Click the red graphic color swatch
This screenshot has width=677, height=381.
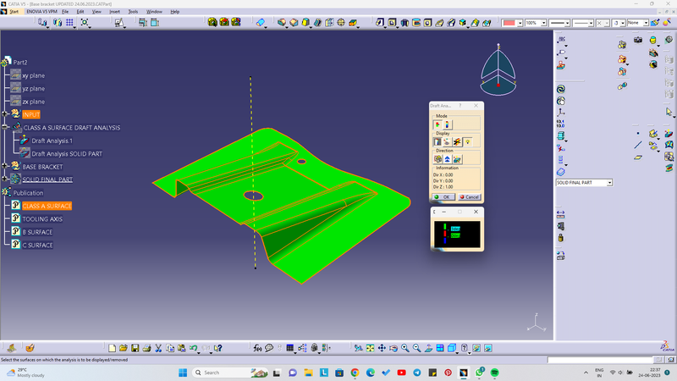coord(509,23)
